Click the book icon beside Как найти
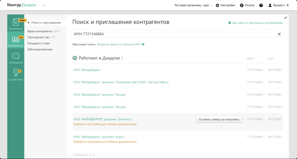Image resolution: width=297 pixels, height=159 pixels. pos(230,23)
